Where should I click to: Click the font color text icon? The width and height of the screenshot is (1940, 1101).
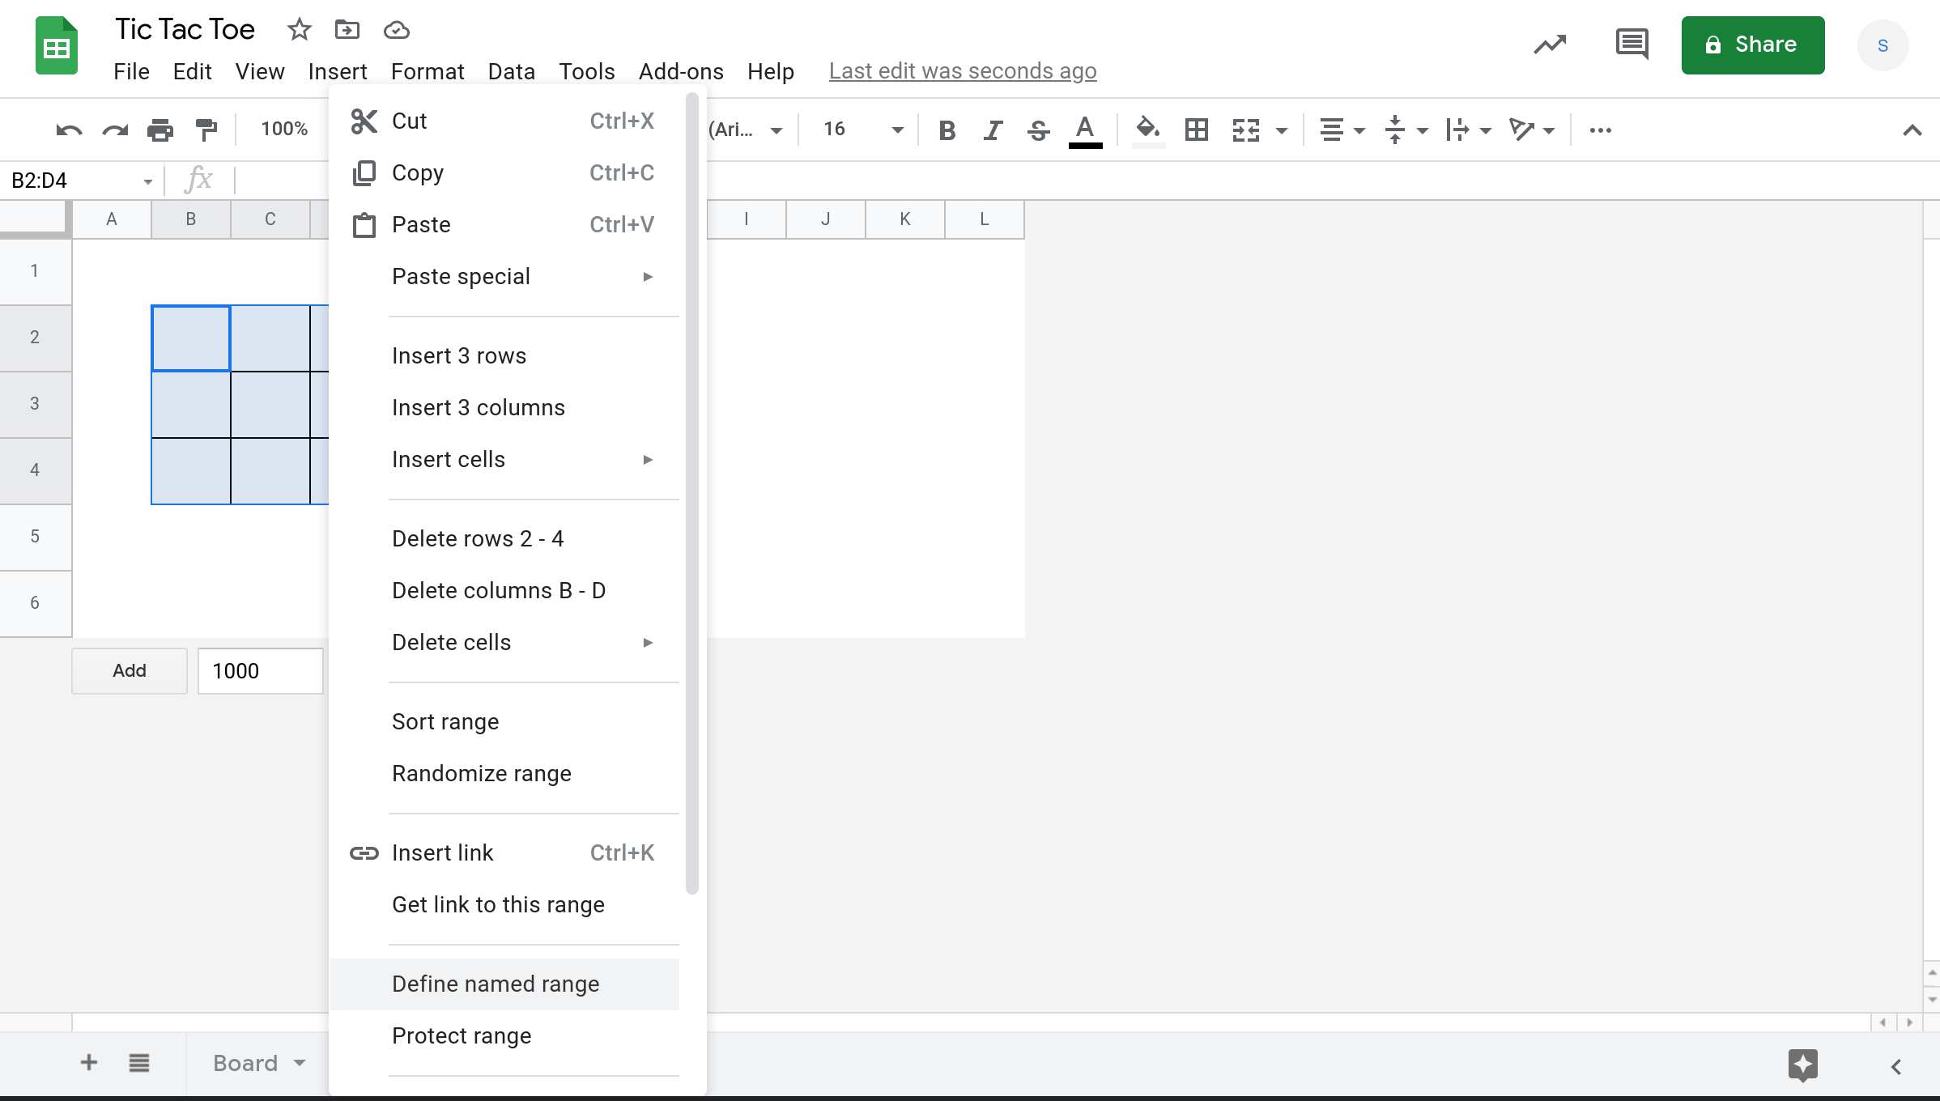point(1087,130)
